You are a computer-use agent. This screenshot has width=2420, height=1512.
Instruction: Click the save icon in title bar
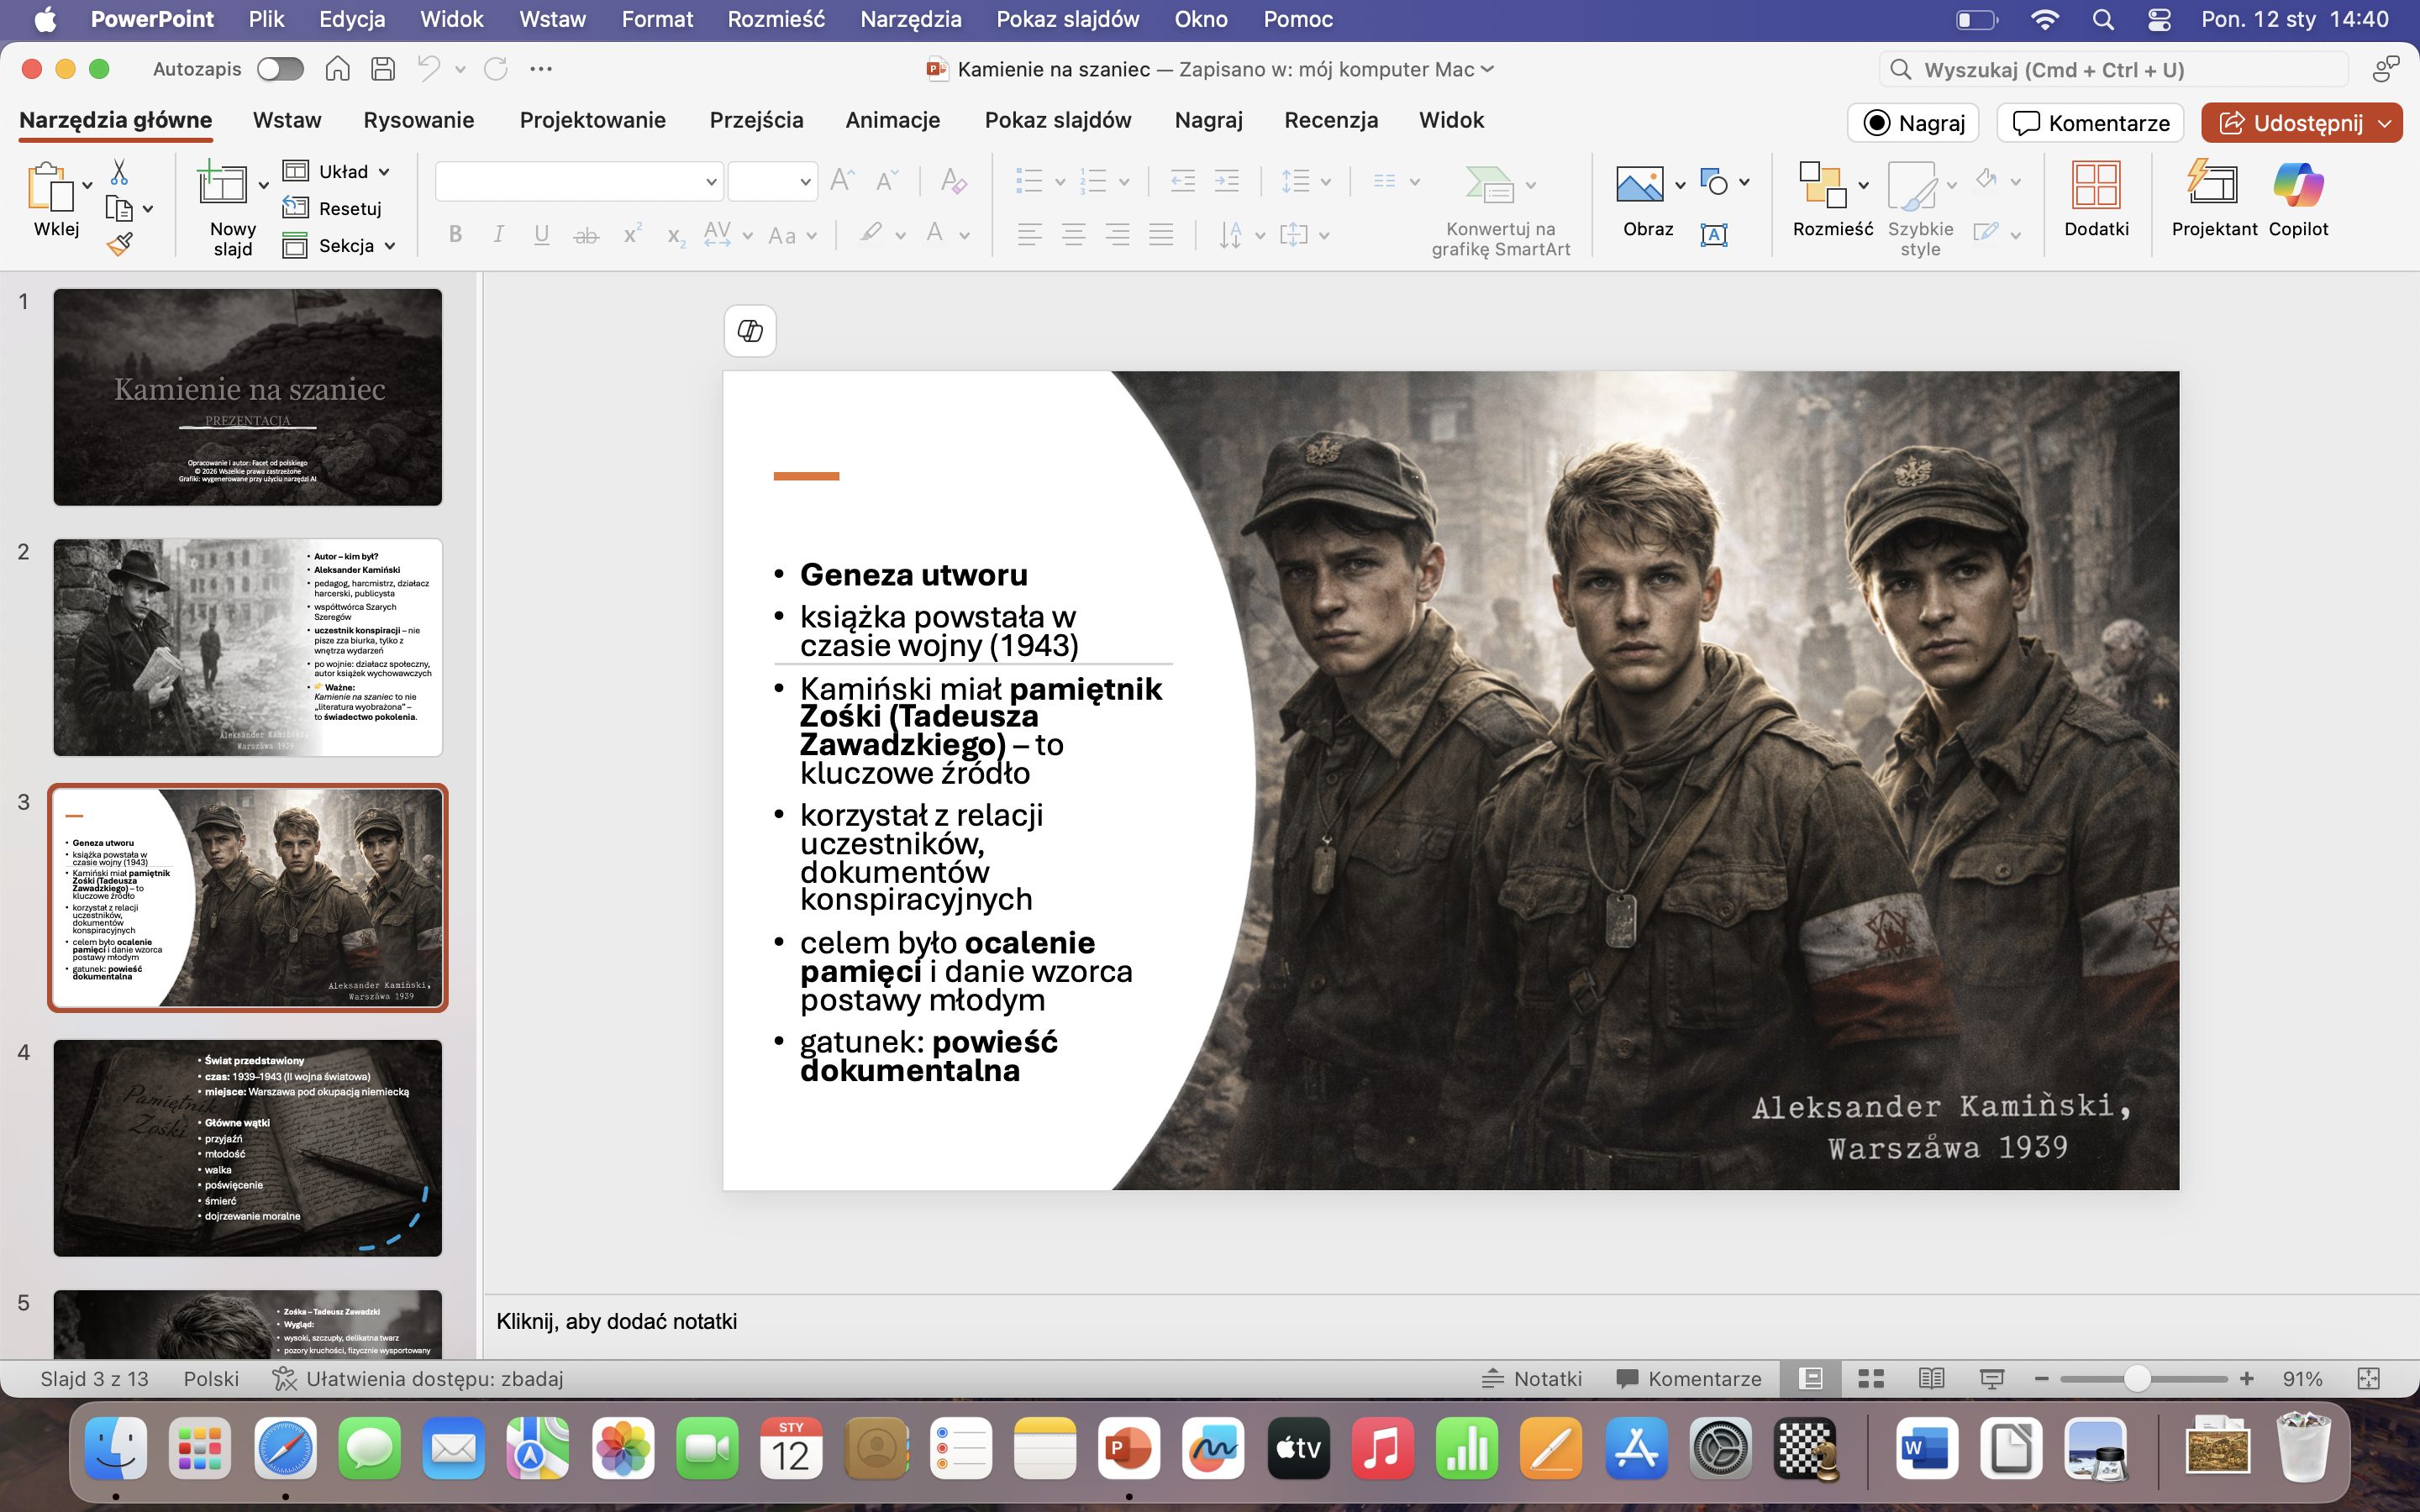point(382,69)
